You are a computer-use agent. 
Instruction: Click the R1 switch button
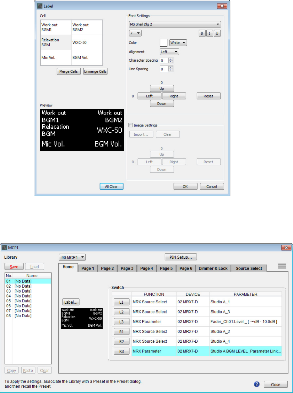121,332
